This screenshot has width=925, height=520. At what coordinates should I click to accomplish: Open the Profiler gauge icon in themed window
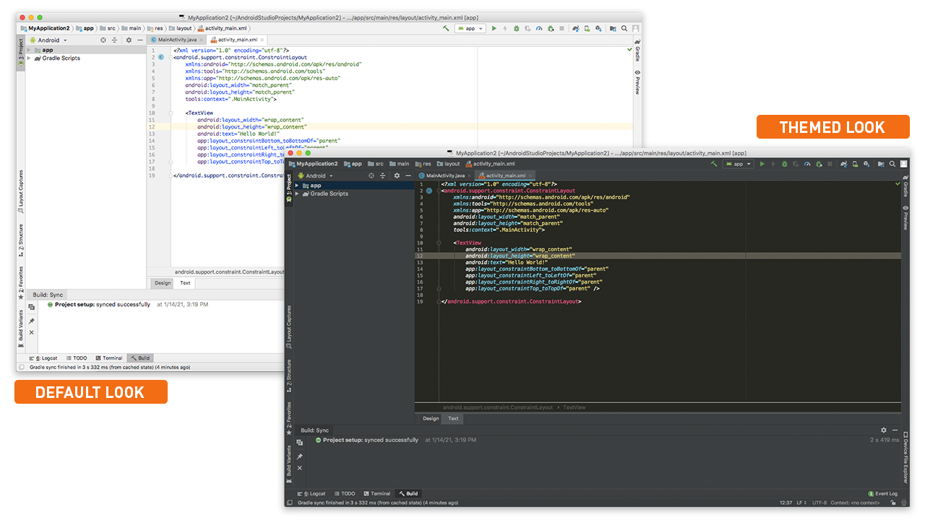tap(807, 164)
